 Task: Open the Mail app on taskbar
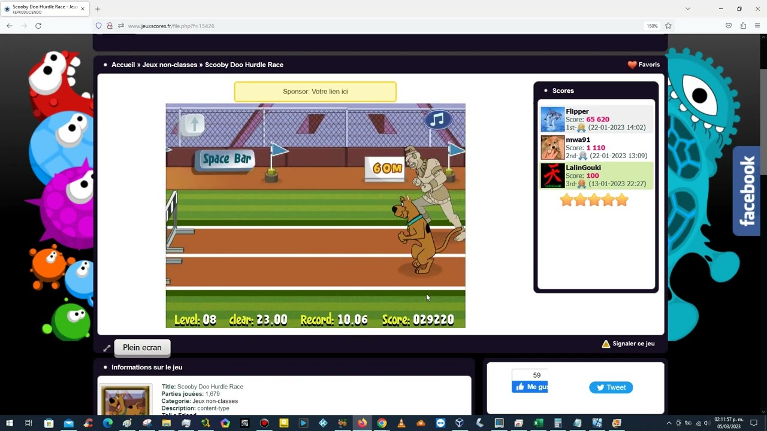tap(68, 423)
